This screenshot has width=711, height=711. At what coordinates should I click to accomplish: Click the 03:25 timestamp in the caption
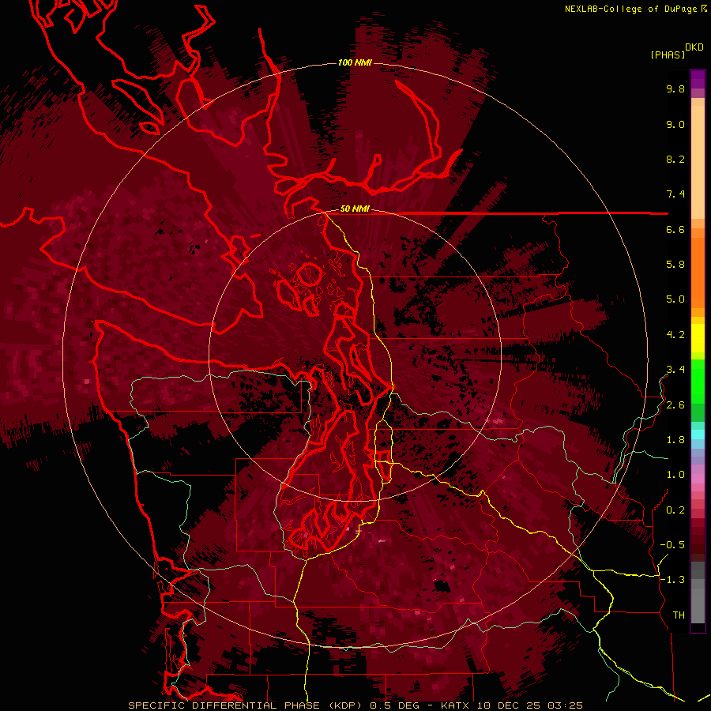[x=565, y=705]
